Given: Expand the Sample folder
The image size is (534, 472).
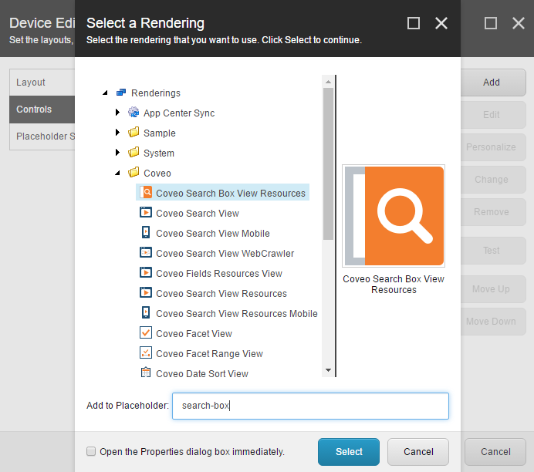Looking at the screenshot, I should (x=117, y=133).
